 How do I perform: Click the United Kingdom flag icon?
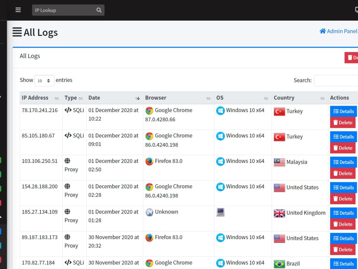[x=280, y=213]
